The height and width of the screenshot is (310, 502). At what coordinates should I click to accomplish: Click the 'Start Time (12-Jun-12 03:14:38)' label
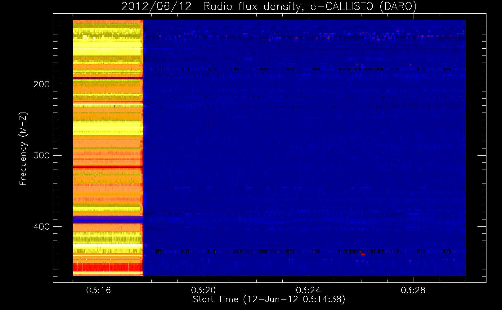tap(269, 299)
